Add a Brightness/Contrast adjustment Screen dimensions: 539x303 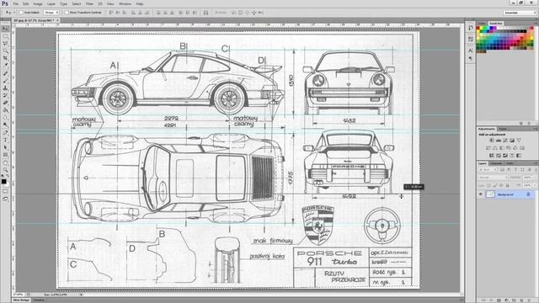[x=492, y=141]
